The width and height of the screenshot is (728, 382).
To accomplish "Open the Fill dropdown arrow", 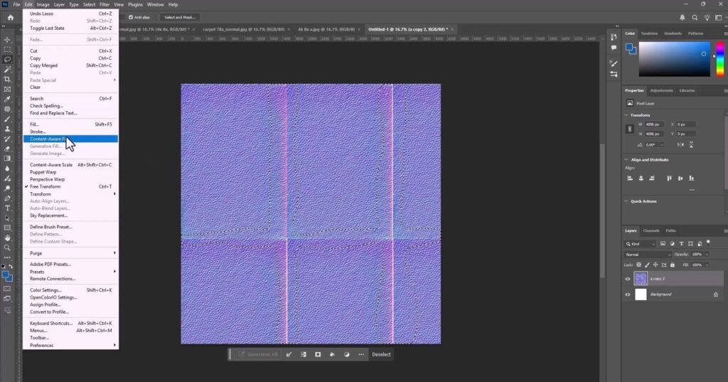I will click(x=707, y=265).
